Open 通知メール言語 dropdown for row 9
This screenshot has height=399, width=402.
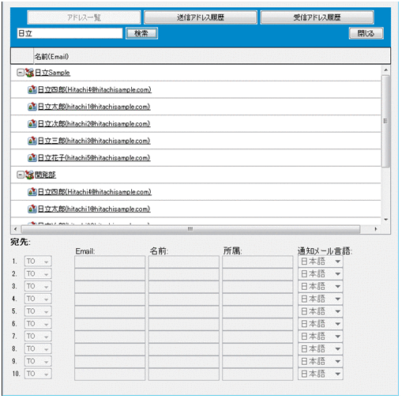tap(321, 361)
